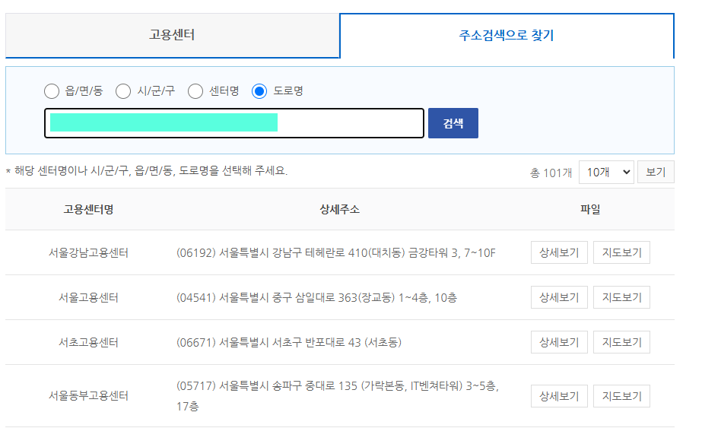Click the blue 검색 button

453,123
